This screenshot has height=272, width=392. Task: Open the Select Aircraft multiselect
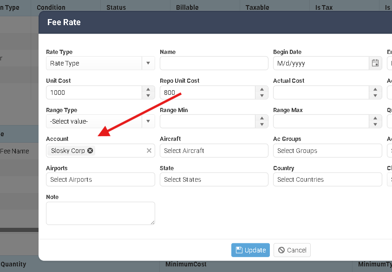click(x=214, y=151)
